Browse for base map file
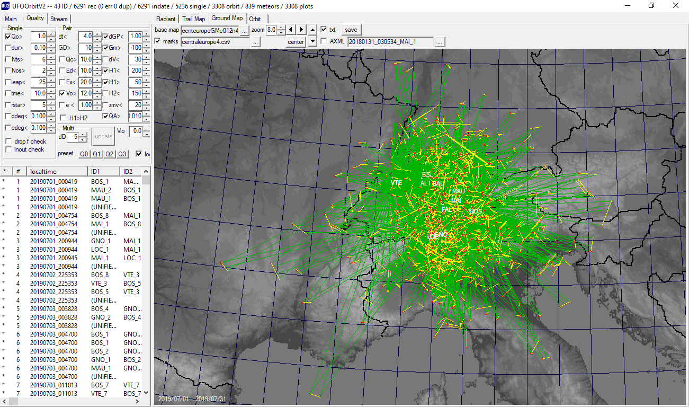Viewport: 689px width, 407px height. (244, 30)
